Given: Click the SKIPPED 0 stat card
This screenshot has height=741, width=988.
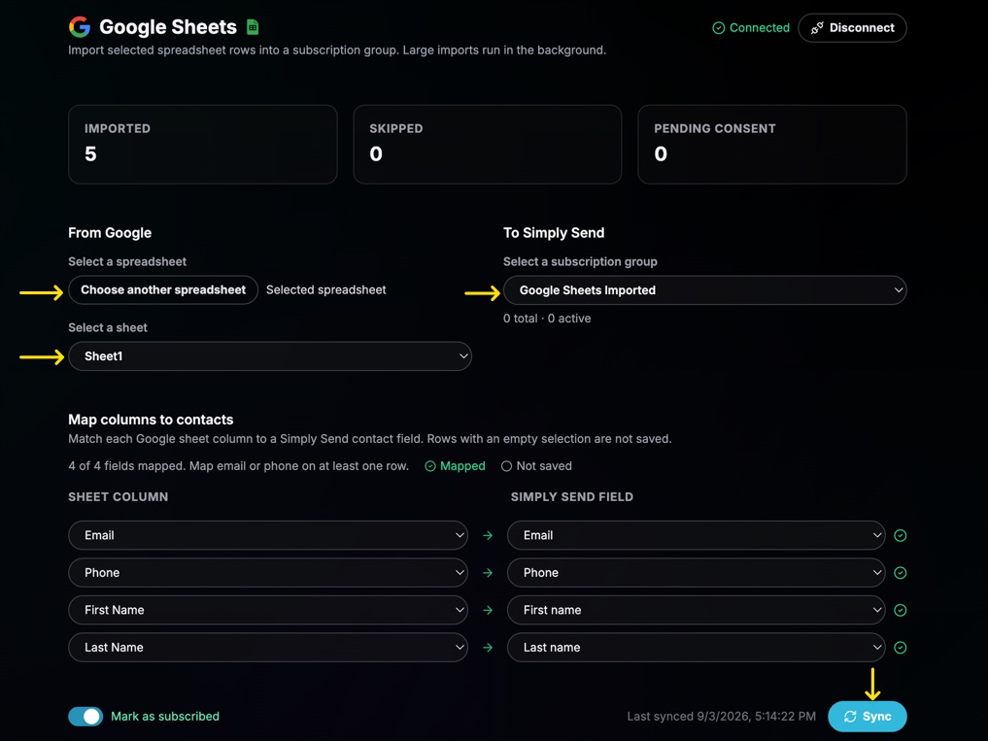Looking at the screenshot, I should coord(488,145).
